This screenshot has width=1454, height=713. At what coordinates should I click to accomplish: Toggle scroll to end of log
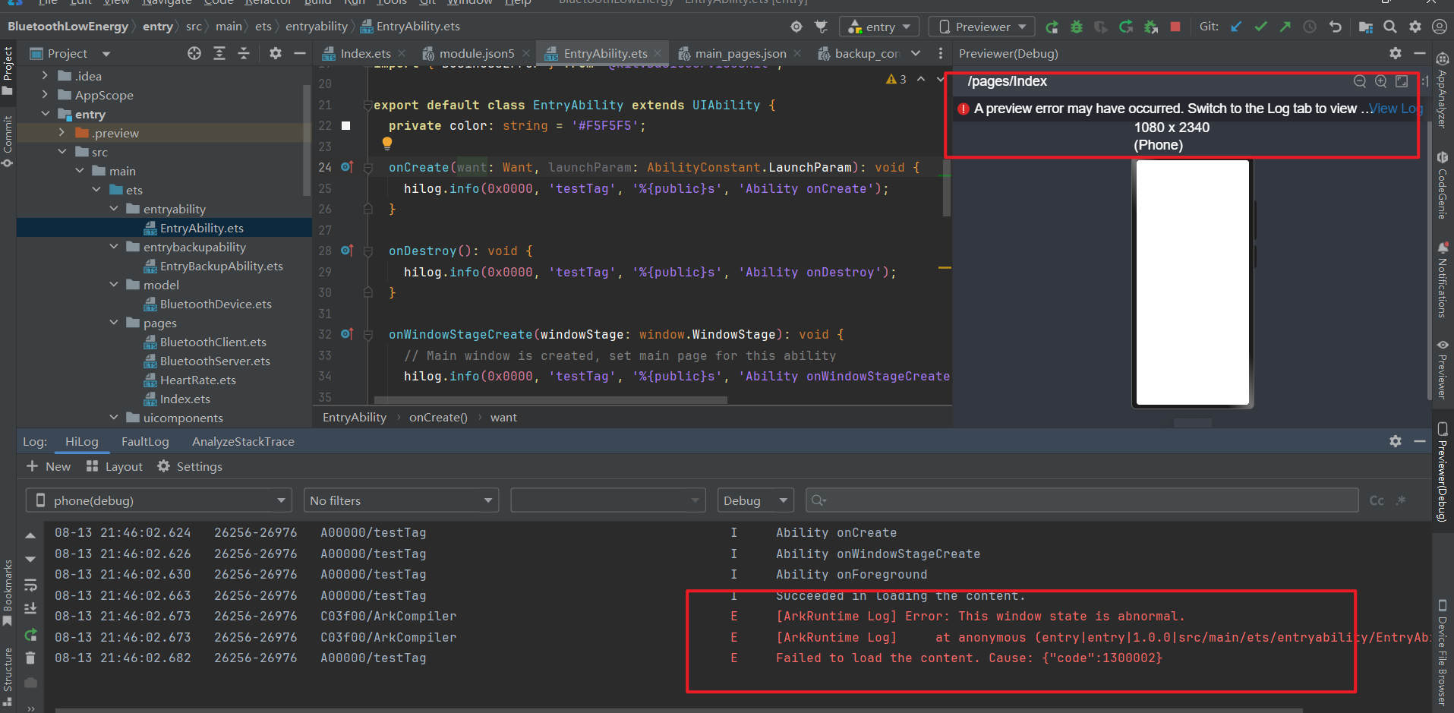click(x=30, y=609)
